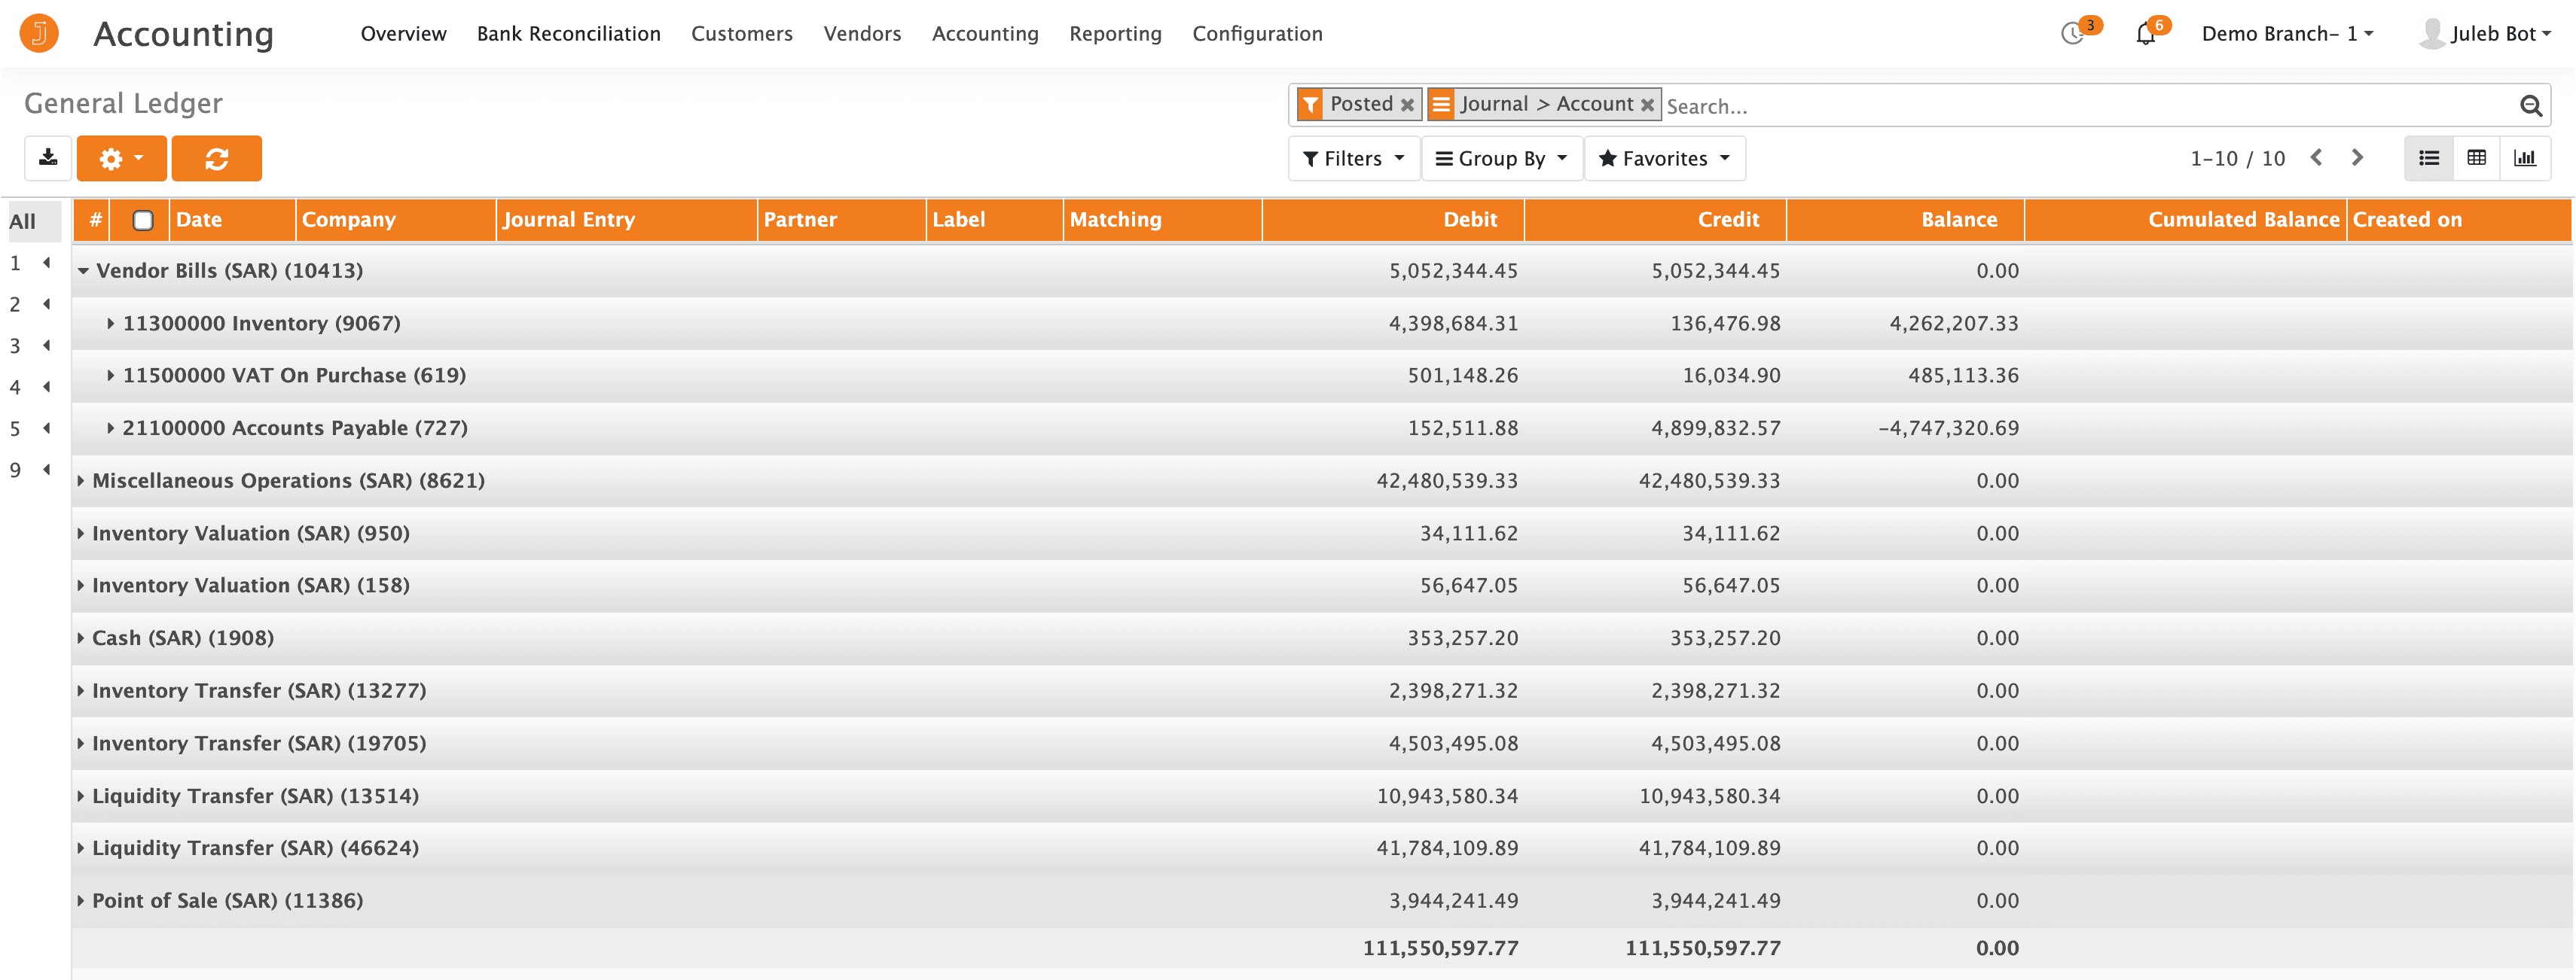This screenshot has height=980, width=2576.
Task: Open the Bank Reconciliation menu
Action: click(568, 34)
